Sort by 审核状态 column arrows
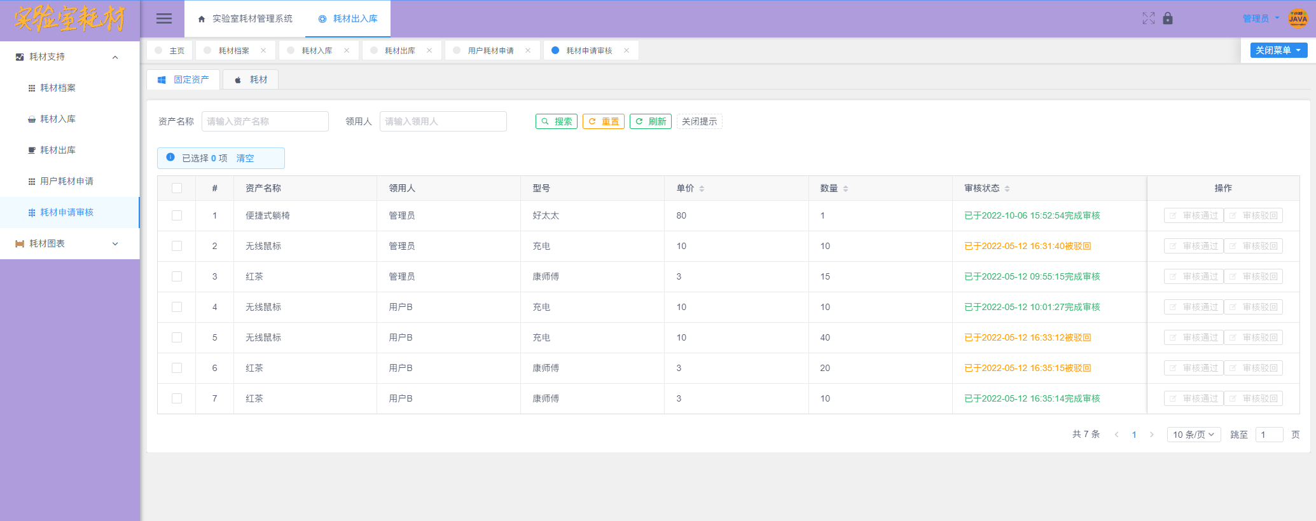 pyautogui.click(x=1008, y=189)
